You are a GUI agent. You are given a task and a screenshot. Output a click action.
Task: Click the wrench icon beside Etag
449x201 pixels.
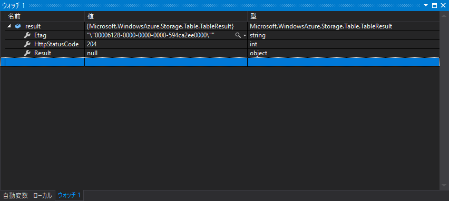pyautogui.click(x=27, y=35)
